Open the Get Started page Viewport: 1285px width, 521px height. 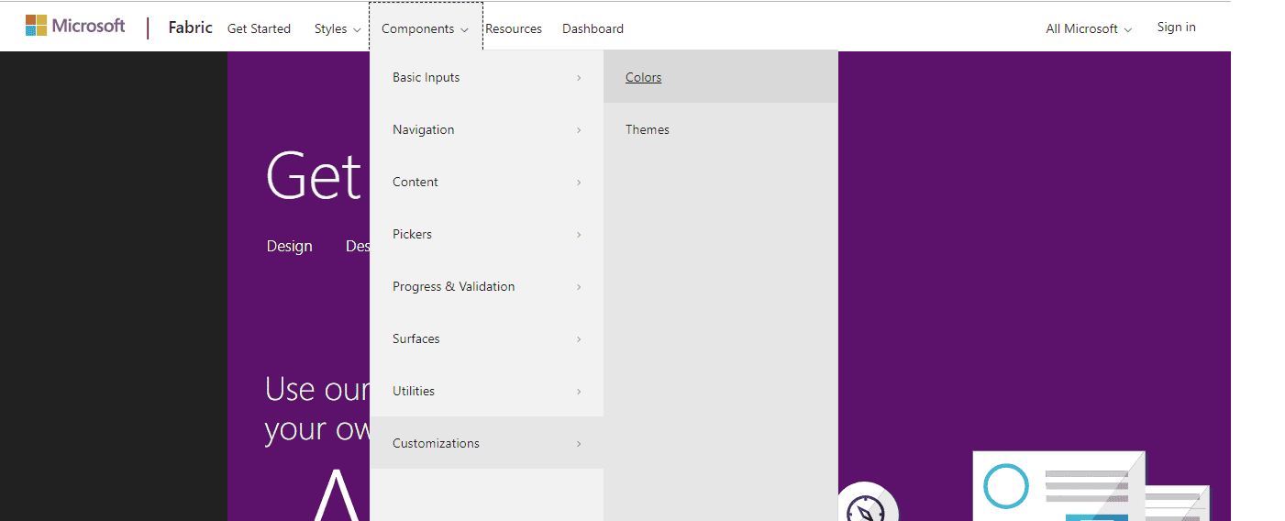point(259,28)
